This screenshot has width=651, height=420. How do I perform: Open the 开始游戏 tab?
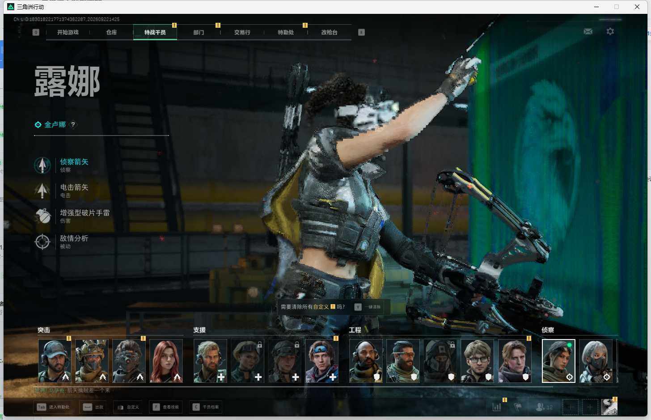68,32
